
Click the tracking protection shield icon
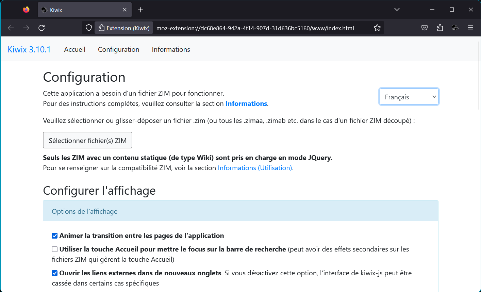coord(88,28)
